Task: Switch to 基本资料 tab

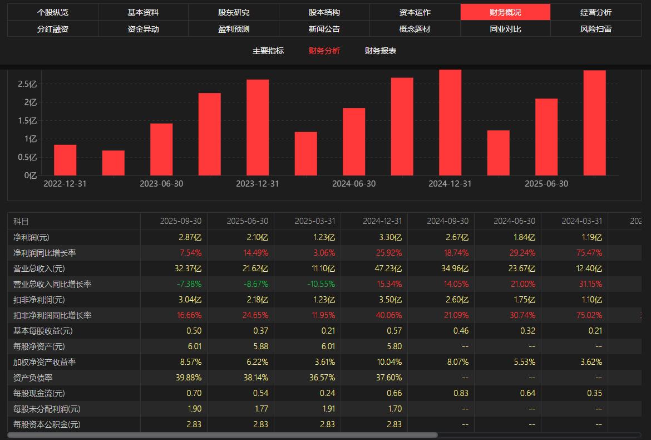Action: pyautogui.click(x=143, y=12)
